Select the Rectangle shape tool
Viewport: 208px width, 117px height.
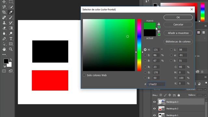11,44
